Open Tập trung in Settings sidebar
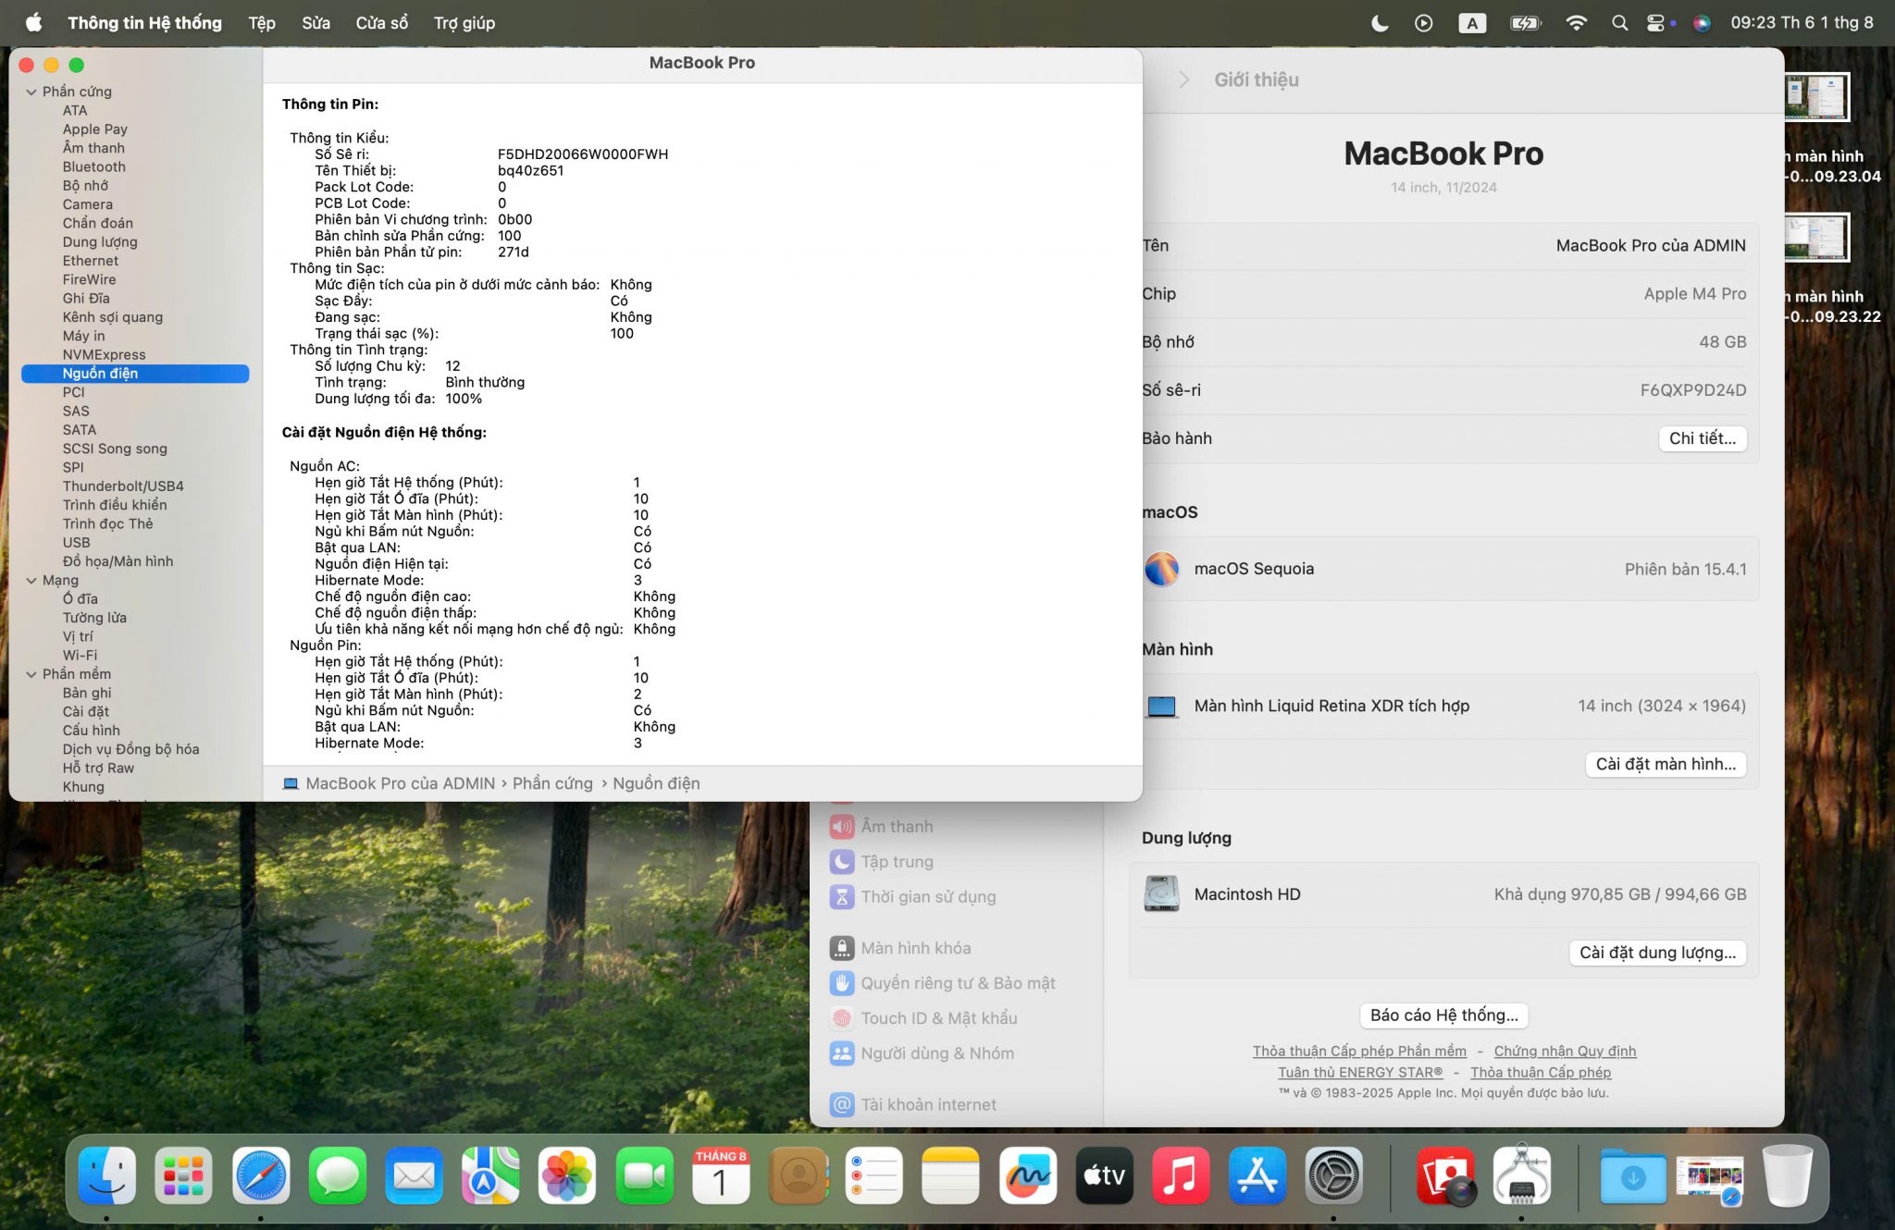The height and width of the screenshot is (1230, 1895). [x=882, y=862]
